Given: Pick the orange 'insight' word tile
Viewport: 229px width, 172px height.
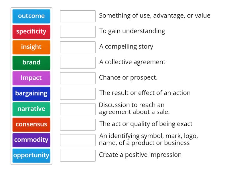Looking at the screenshot, I should pyautogui.click(x=31, y=47).
